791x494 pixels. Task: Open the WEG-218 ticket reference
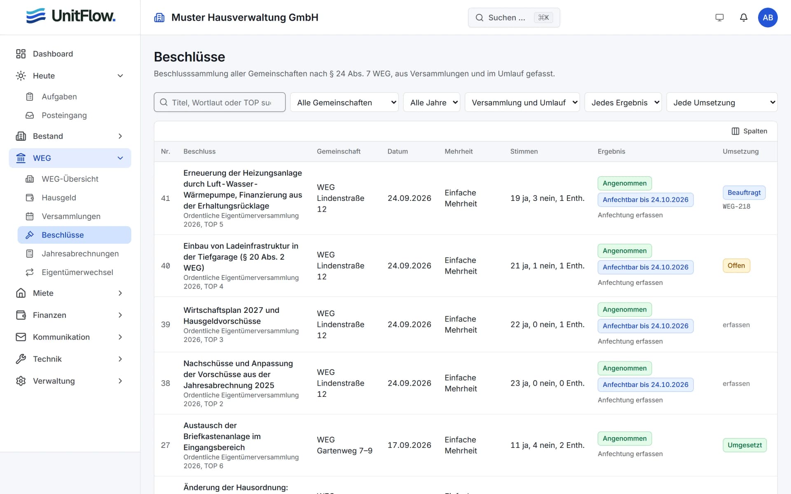pyautogui.click(x=736, y=206)
